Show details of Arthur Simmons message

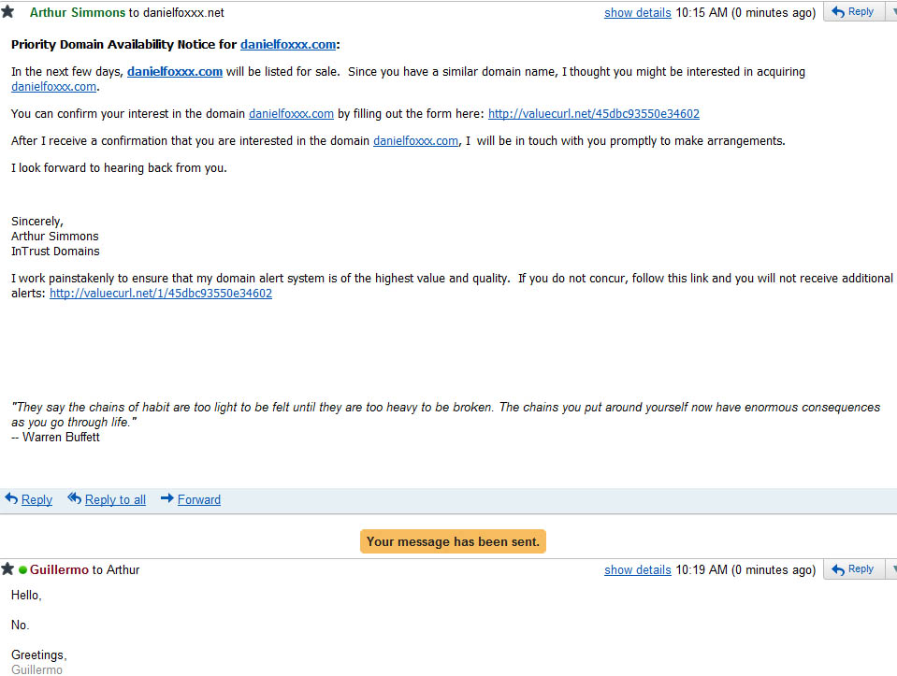click(637, 12)
